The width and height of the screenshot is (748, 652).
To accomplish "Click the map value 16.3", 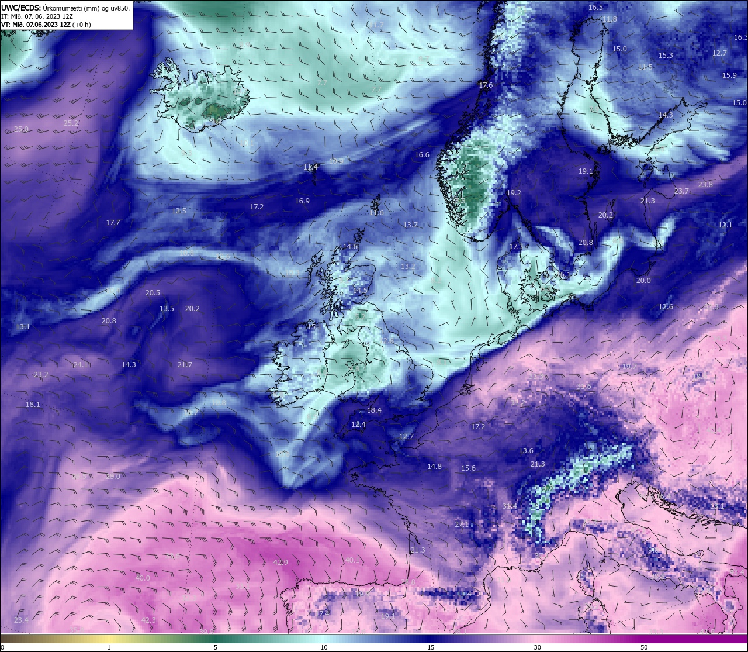I will coord(740,37).
